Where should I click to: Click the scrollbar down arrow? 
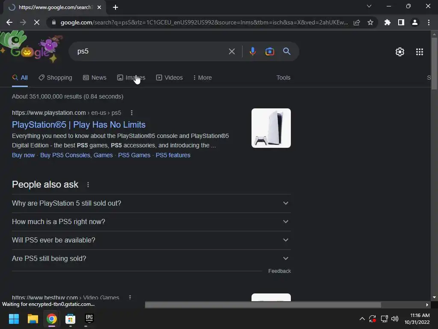click(434, 297)
